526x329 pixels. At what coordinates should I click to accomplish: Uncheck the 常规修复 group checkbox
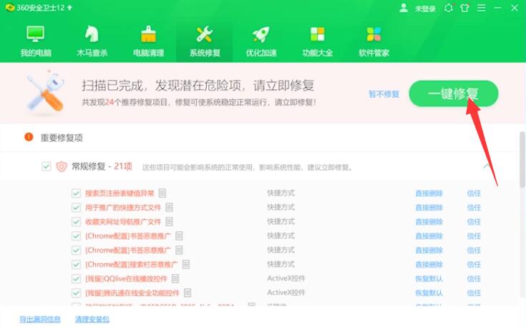pos(47,166)
